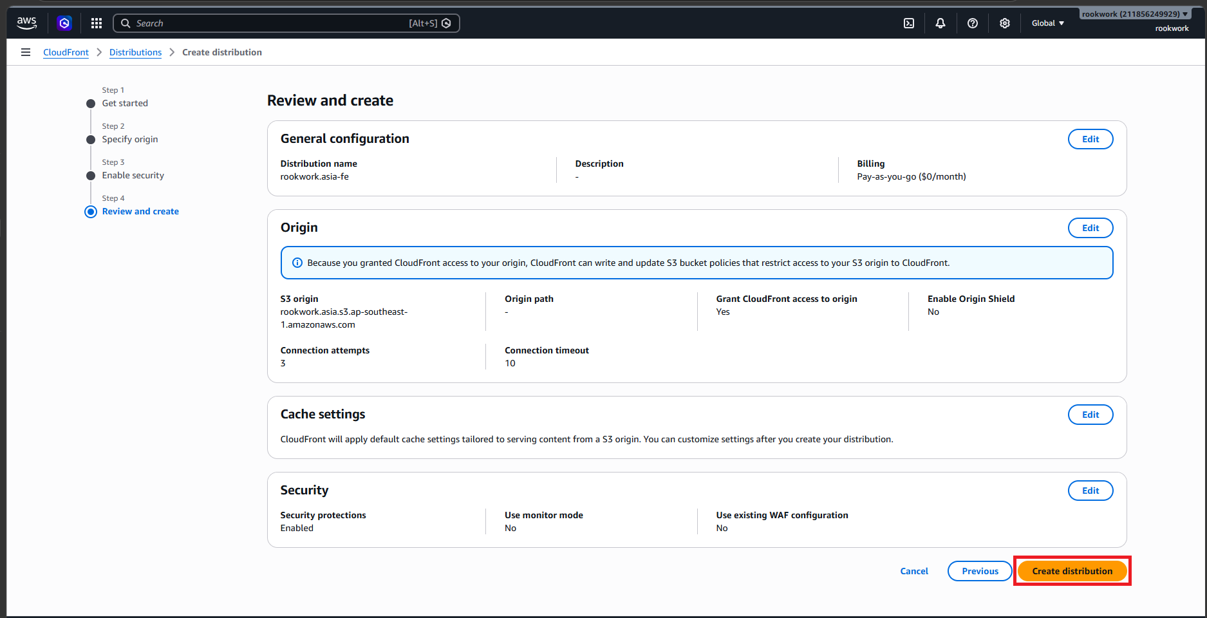The height and width of the screenshot is (618, 1207).
Task: Select Step 1 Get started
Action: point(125,103)
